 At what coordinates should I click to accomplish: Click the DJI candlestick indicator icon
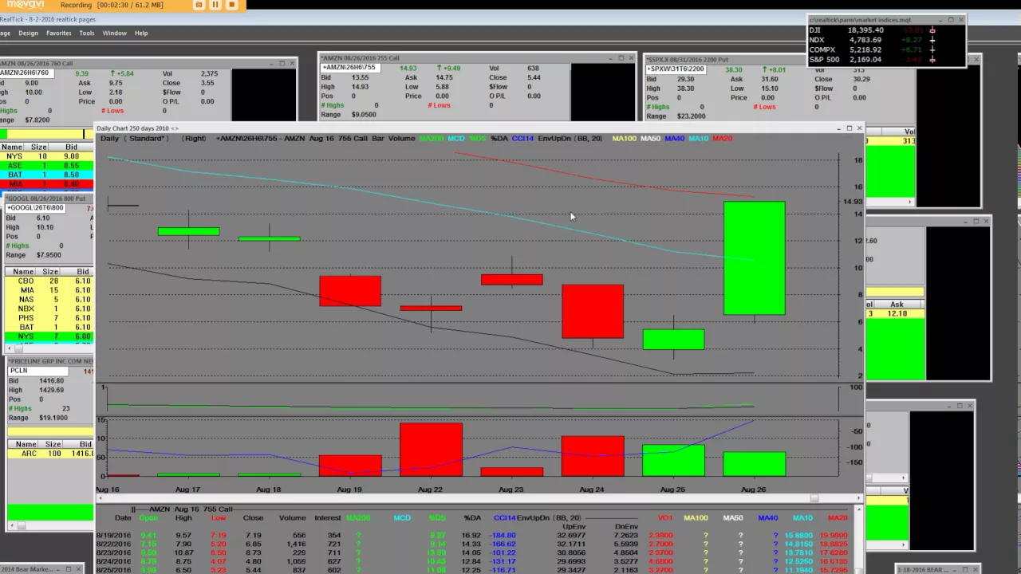932,30
